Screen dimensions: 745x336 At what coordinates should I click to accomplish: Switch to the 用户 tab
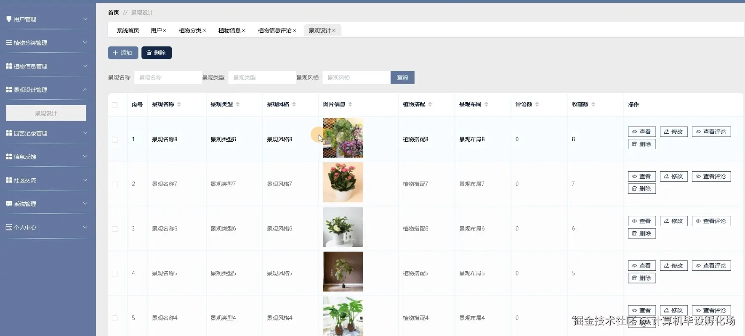tap(156, 30)
